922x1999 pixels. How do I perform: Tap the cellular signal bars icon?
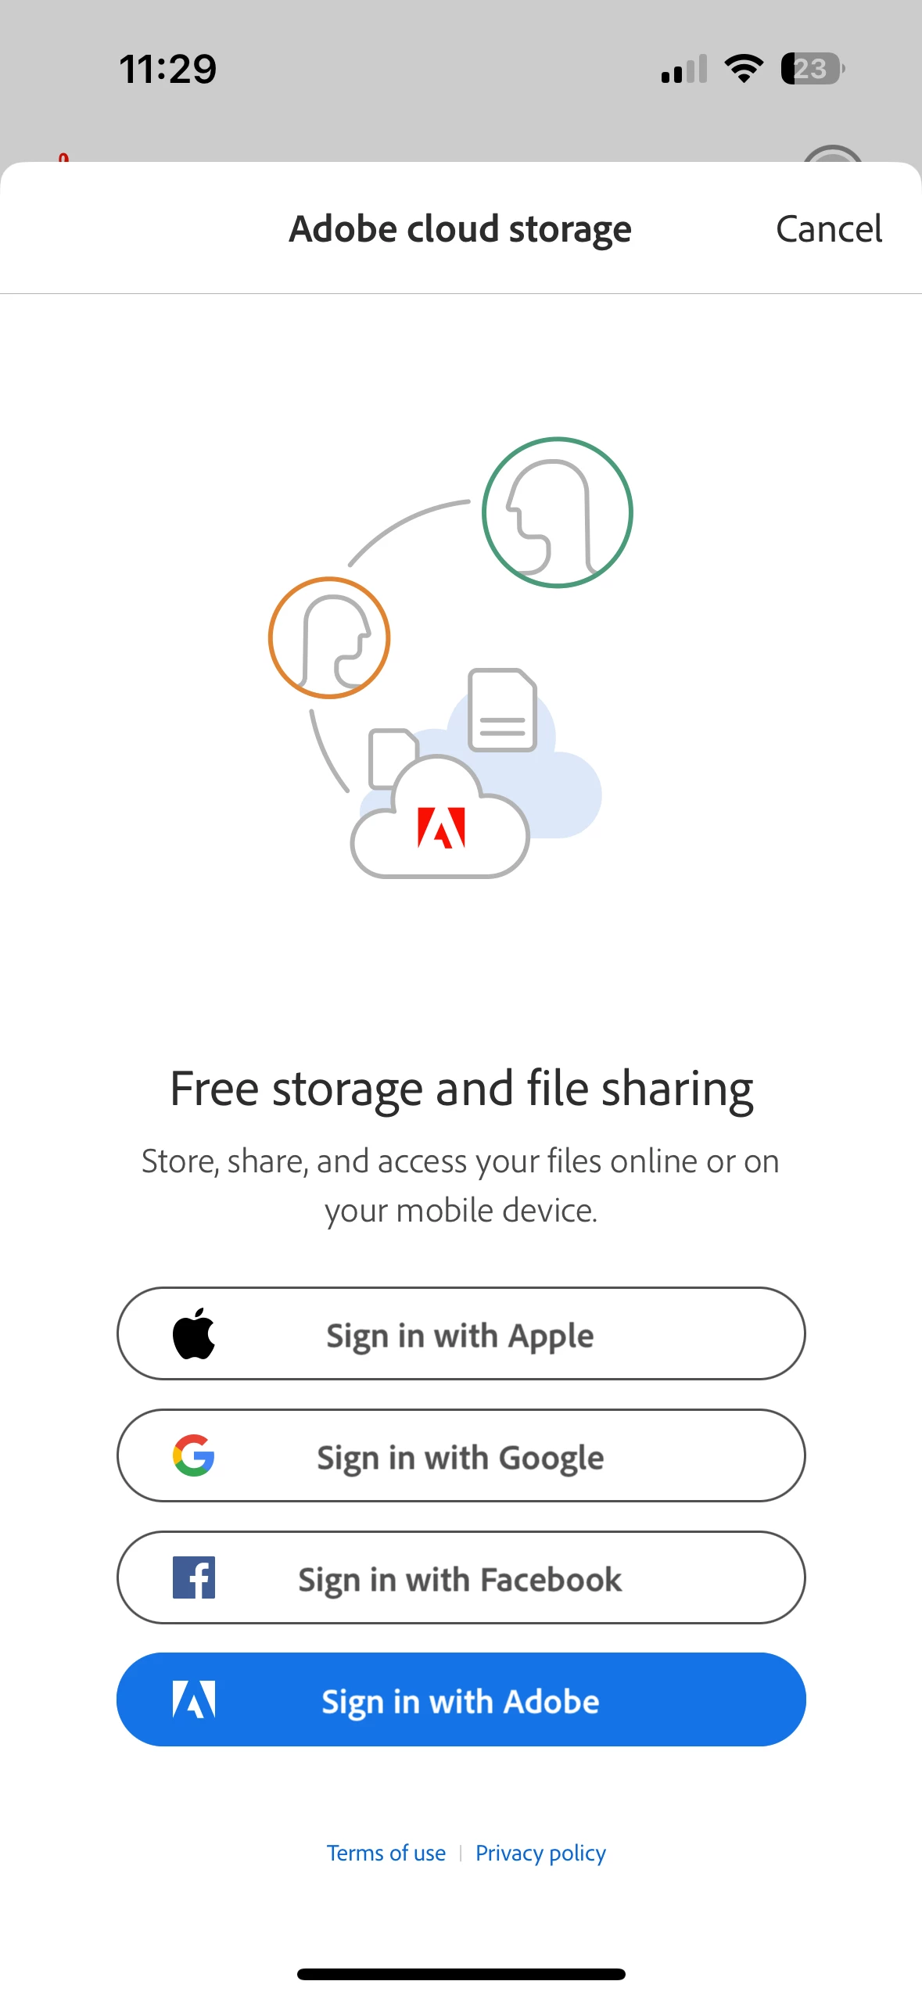pyautogui.click(x=684, y=69)
